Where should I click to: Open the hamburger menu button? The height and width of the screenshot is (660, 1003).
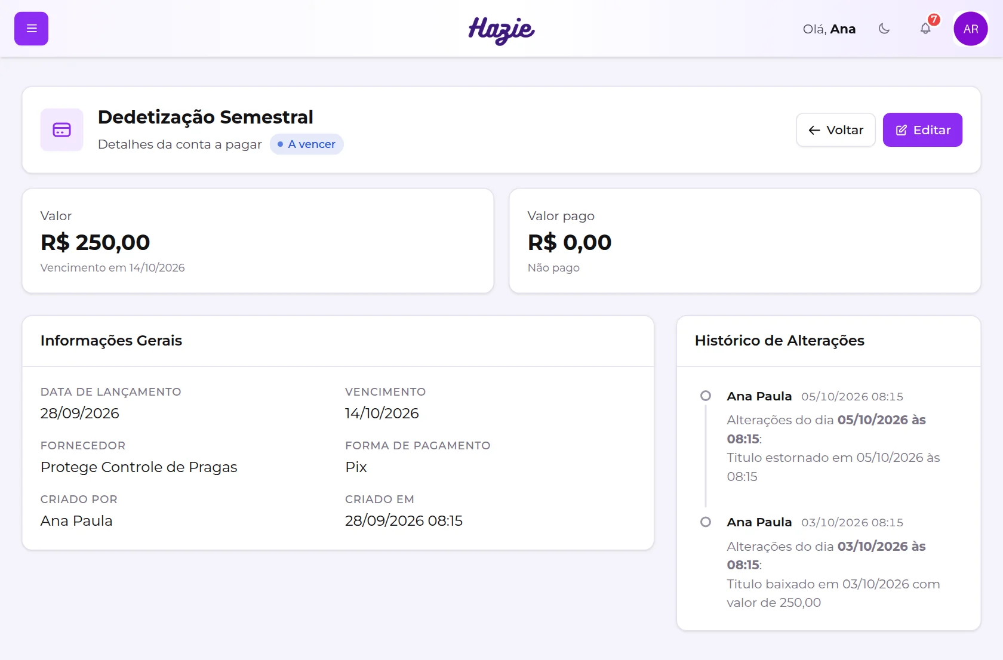(31, 29)
